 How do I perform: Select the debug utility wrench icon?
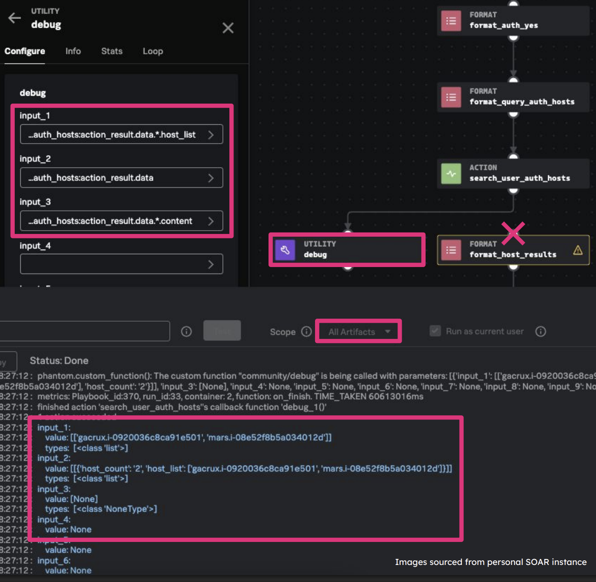coord(286,250)
